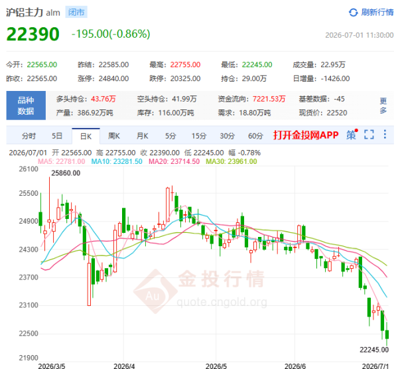This screenshot has width=398, height=369.
Task: Click MA20: 23714.50 legend
Action: [x=174, y=161]
